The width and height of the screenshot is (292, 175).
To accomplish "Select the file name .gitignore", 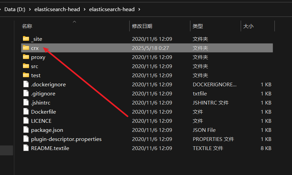I will click(43, 94).
